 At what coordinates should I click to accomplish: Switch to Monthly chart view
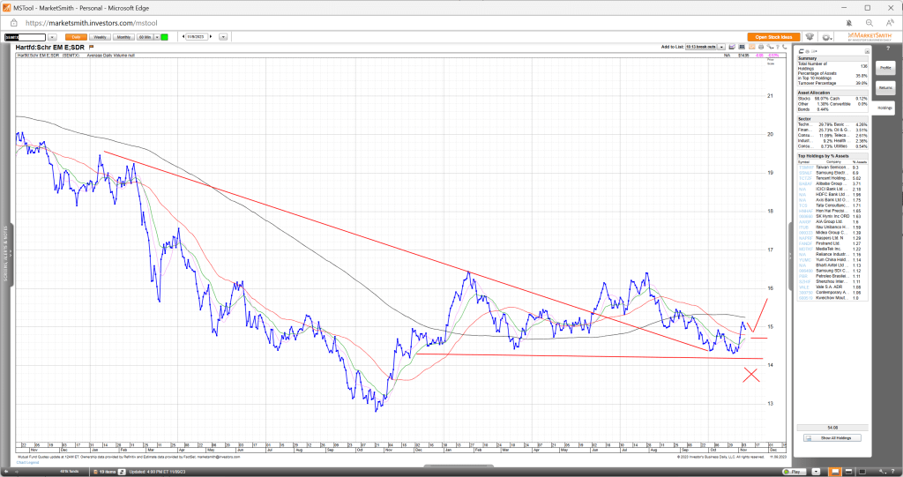(123, 37)
